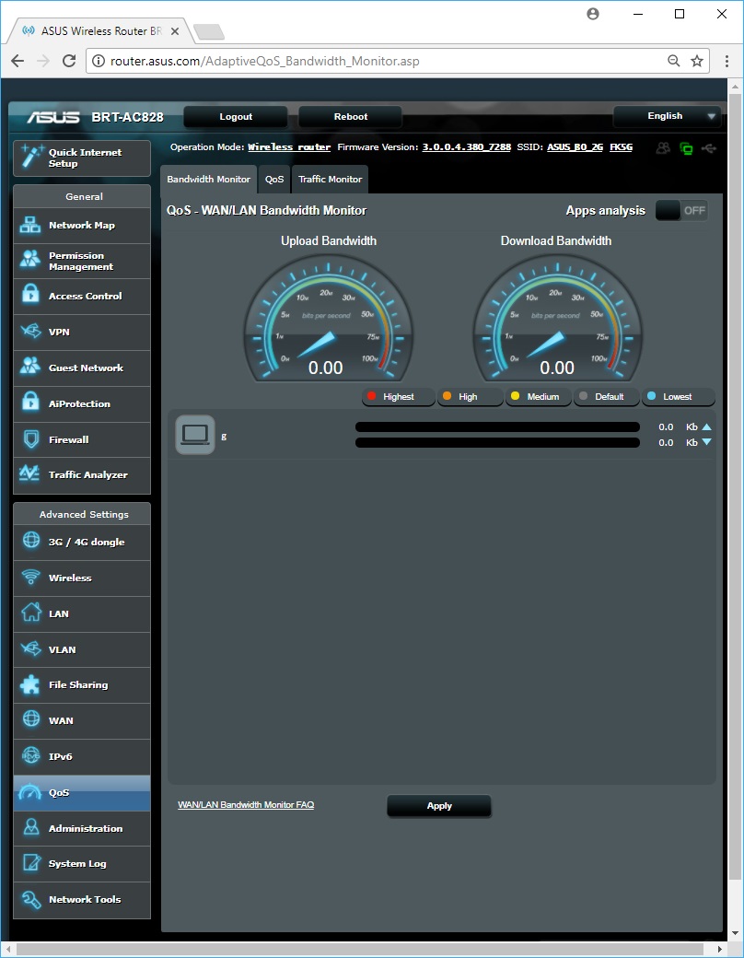
Task: Click the laptop client device icon
Action: [194, 435]
